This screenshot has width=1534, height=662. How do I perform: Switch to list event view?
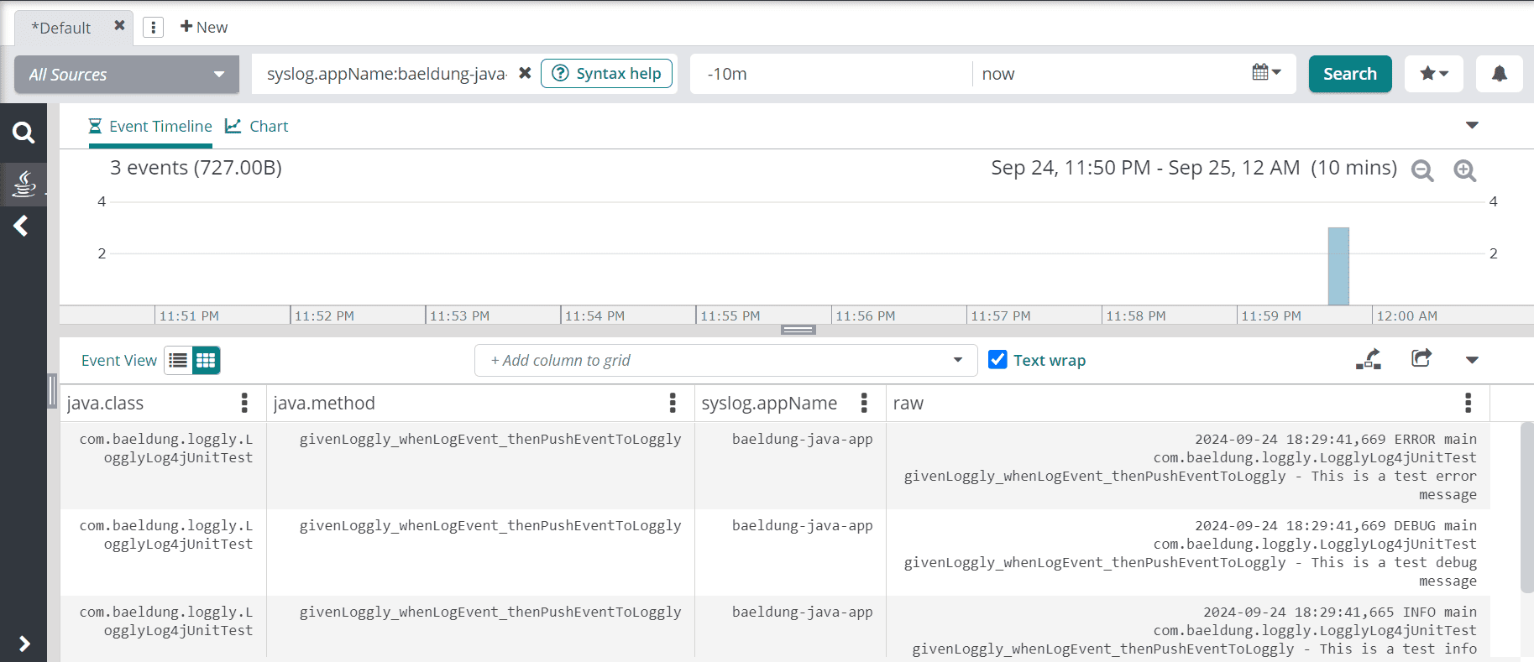tap(178, 361)
